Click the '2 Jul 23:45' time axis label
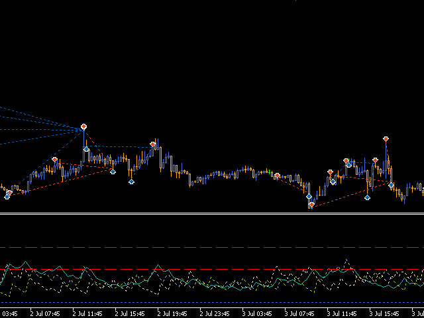424x318 pixels. pyautogui.click(x=215, y=313)
